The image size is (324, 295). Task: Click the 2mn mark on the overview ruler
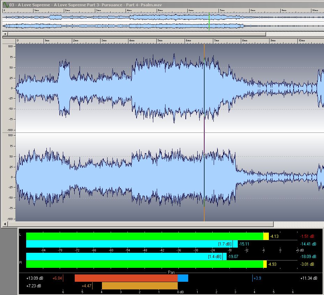pos(66,10)
